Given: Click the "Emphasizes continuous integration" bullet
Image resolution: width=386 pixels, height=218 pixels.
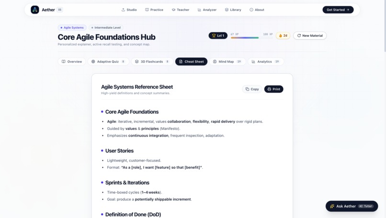Looking at the screenshot, I should tap(166, 135).
